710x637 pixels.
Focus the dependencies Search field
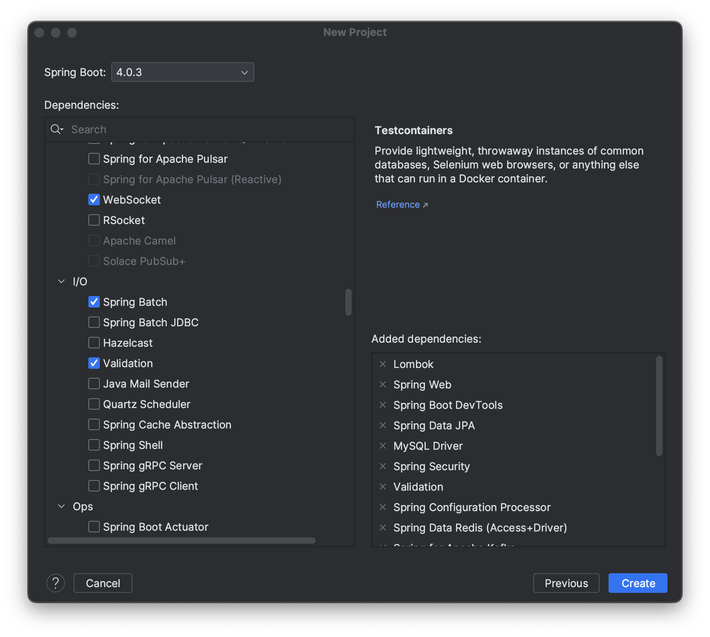tap(200, 130)
